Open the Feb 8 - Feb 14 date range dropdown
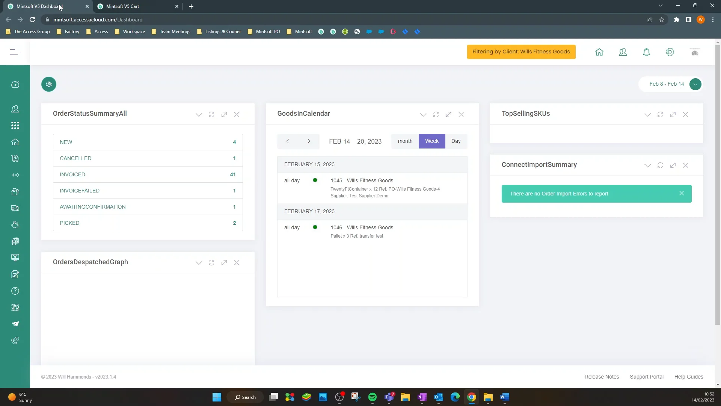The height and width of the screenshot is (406, 721). 695,84
